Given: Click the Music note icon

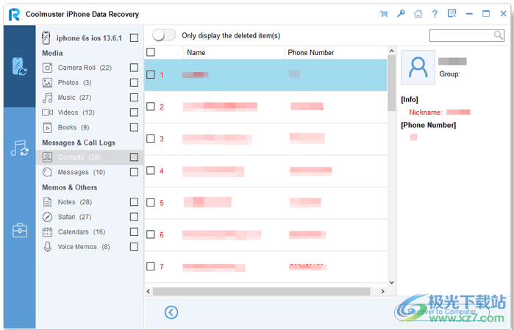Looking at the screenshot, I should click(48, 98).
